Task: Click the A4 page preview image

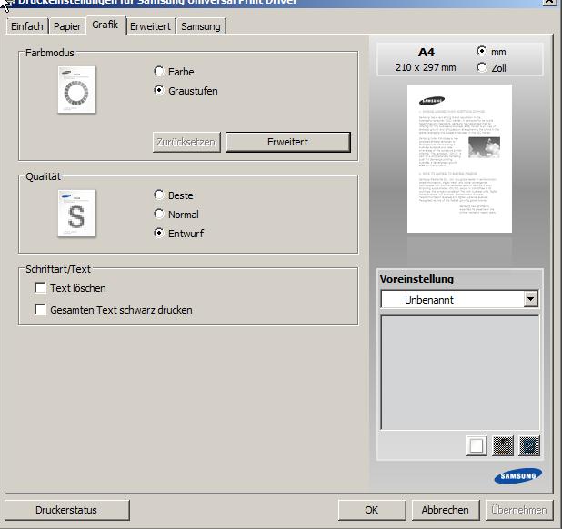Action: [x=459, y=159]
